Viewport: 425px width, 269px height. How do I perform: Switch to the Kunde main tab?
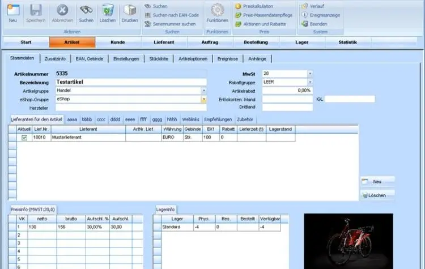[x=118, y=42]
